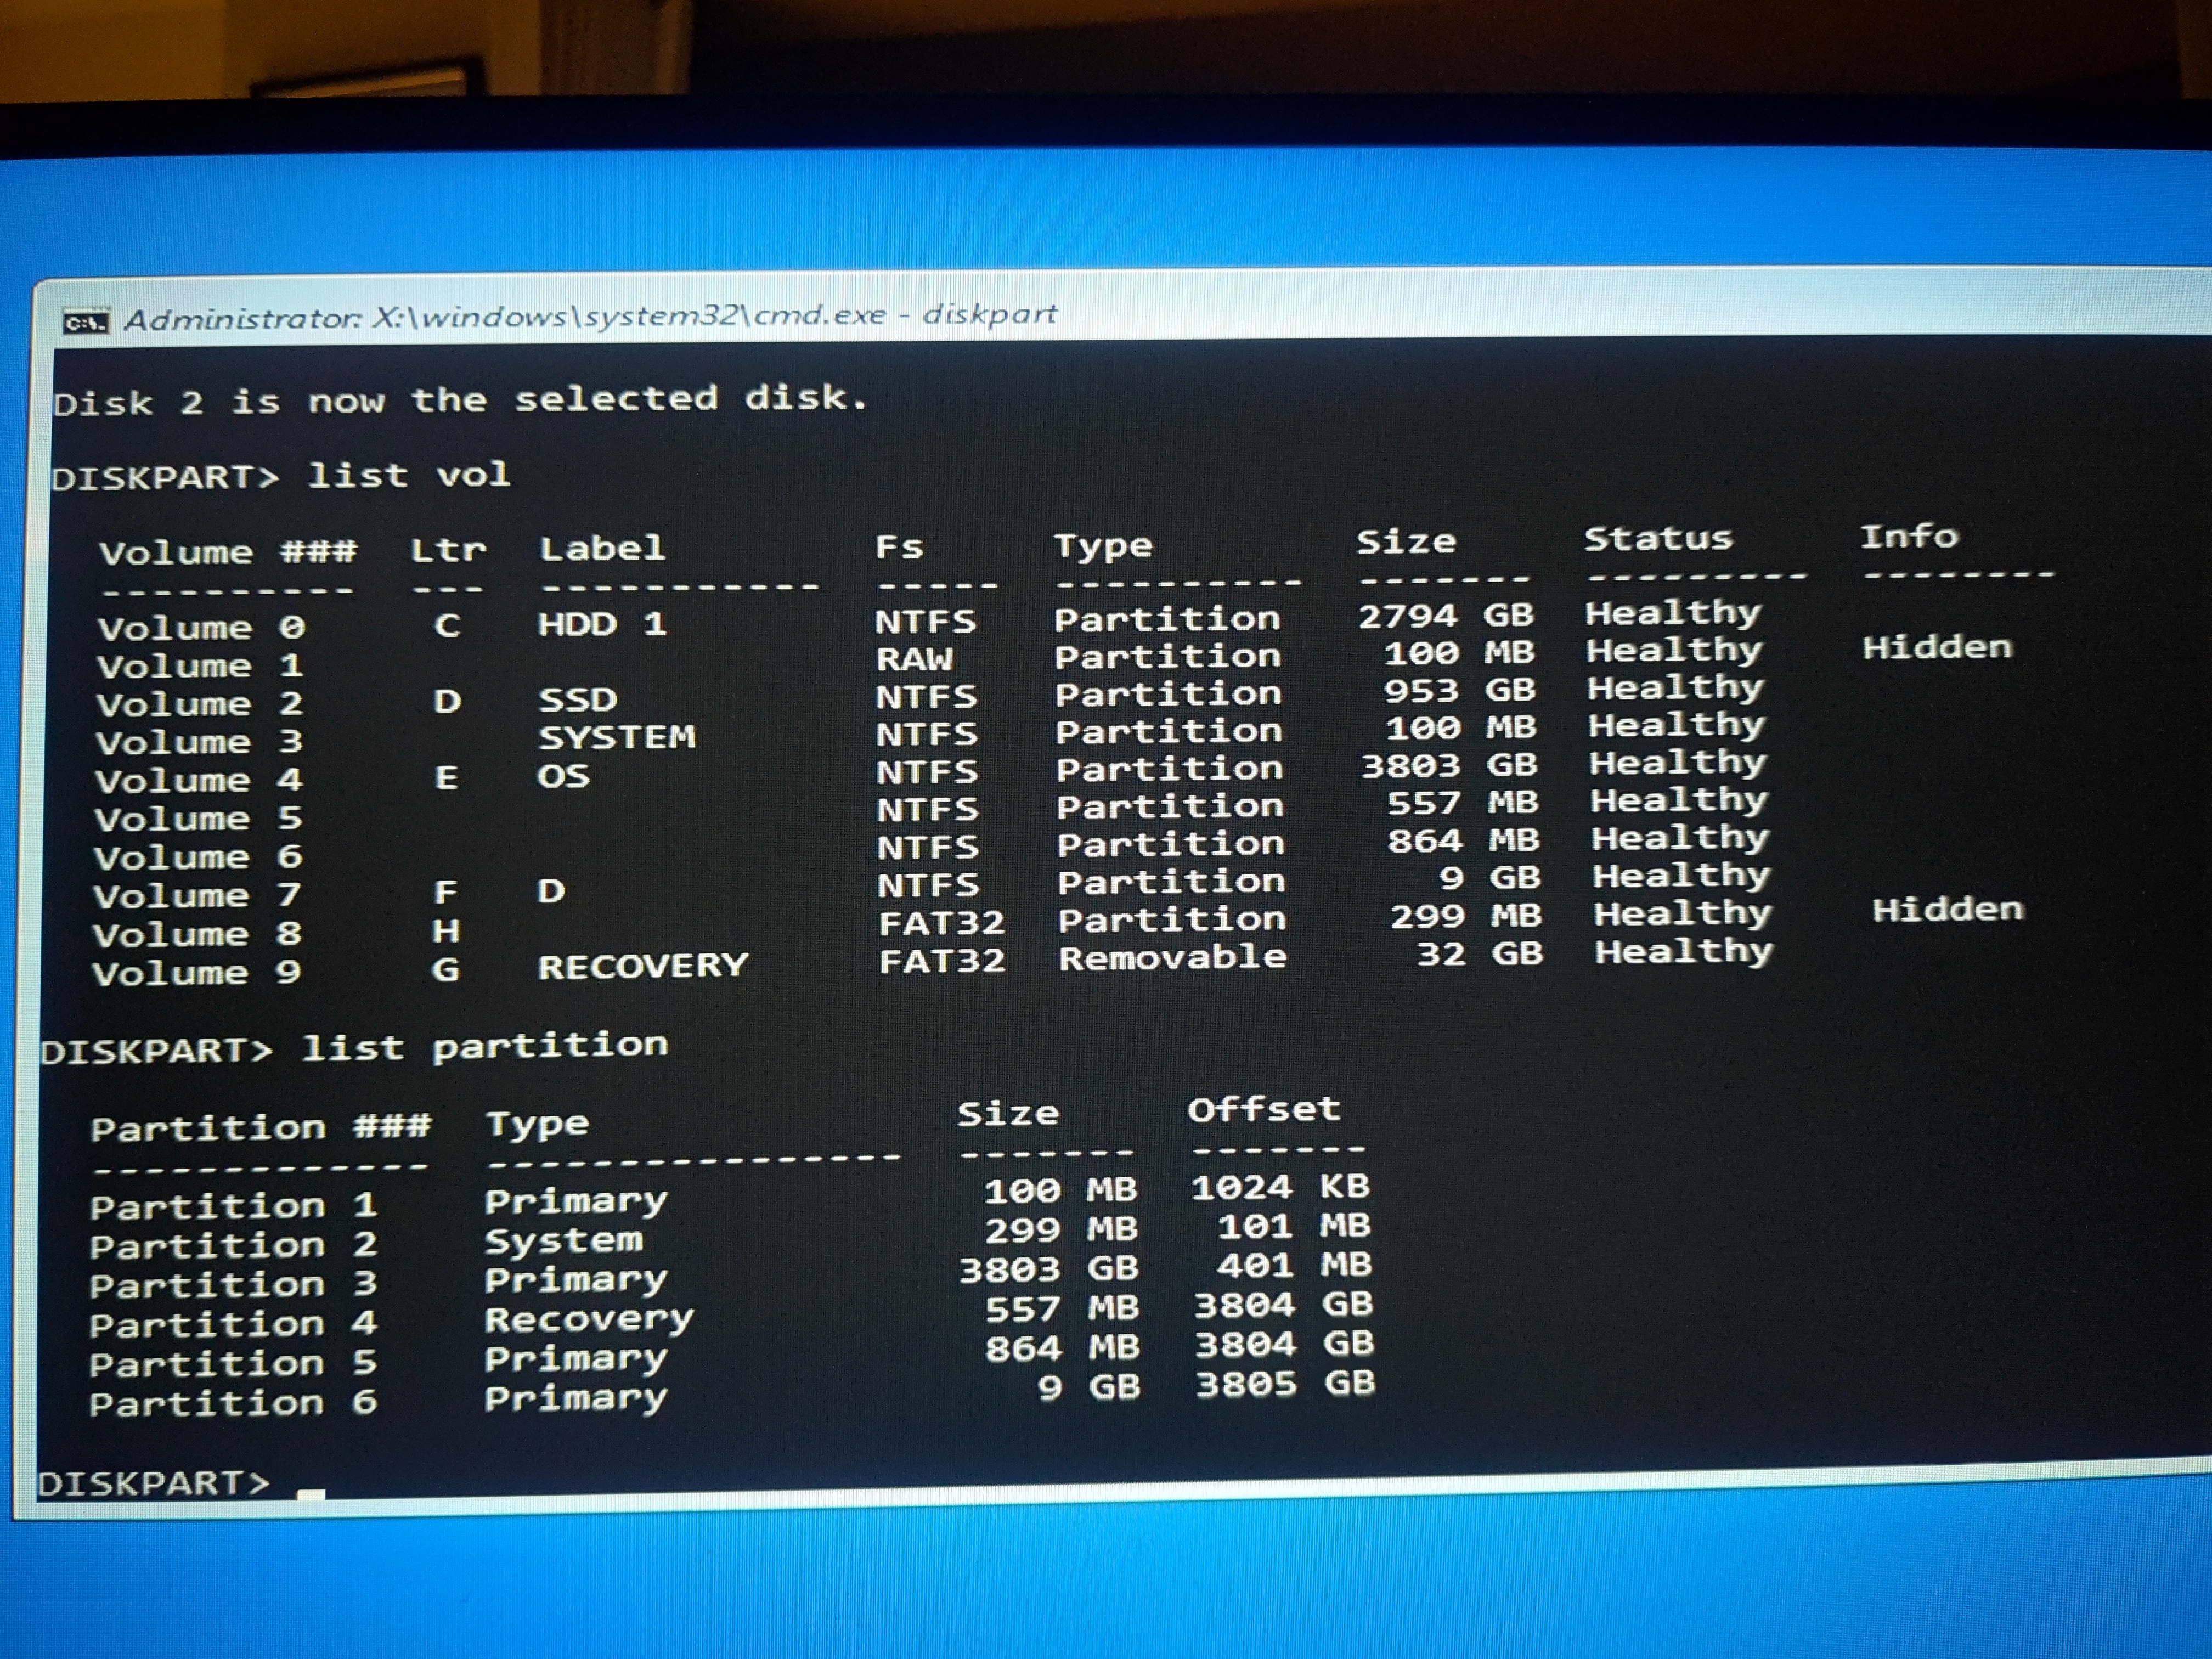Click the 'RAW' file system entry
The width and height of the screenshot is (2212, 1659).
point(915,659)
